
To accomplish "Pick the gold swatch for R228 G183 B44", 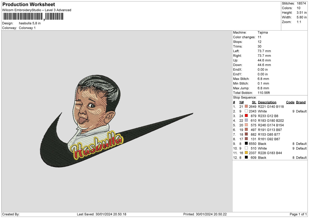I will pyautogui.click(x=246, y=153).
